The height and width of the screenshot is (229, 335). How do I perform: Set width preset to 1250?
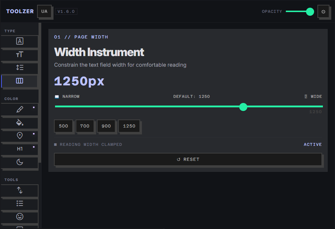(129, 126)
